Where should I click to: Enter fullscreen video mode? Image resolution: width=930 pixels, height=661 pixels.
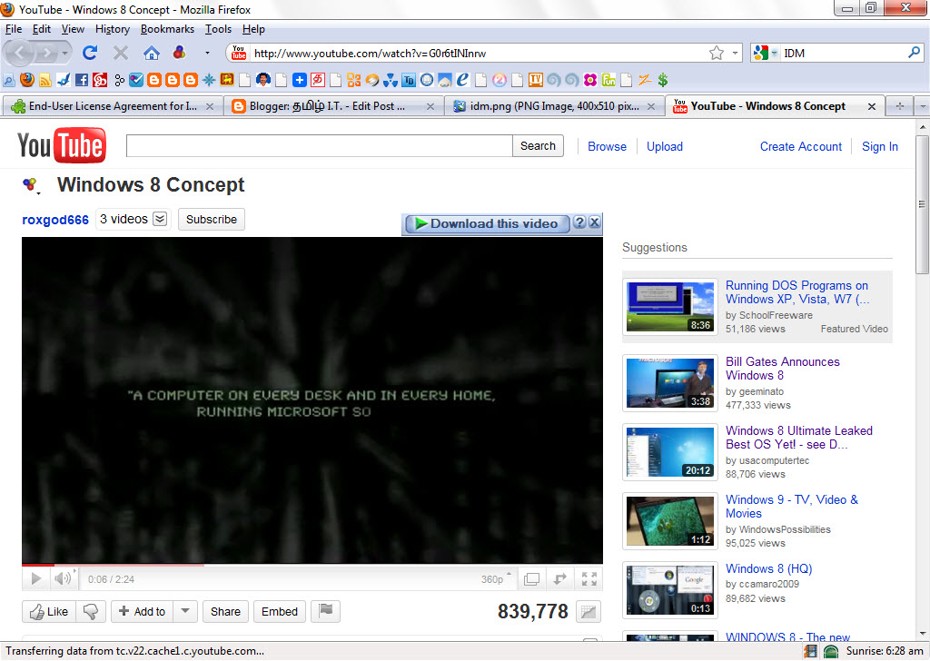pyautogui.click(x=589, y=579)
